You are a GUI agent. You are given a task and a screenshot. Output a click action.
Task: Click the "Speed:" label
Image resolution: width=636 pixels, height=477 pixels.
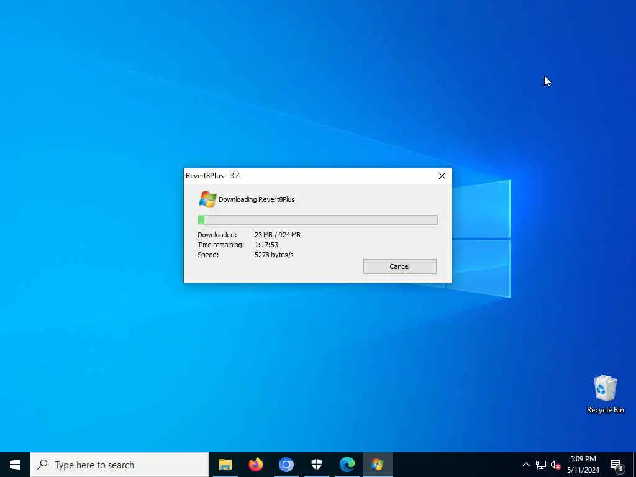(x=208, y=255)
